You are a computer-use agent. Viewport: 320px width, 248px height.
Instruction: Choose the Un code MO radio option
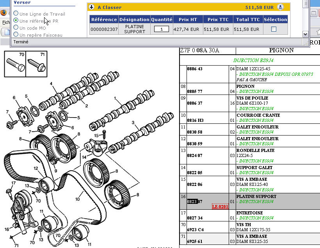(x=16, y=28)
